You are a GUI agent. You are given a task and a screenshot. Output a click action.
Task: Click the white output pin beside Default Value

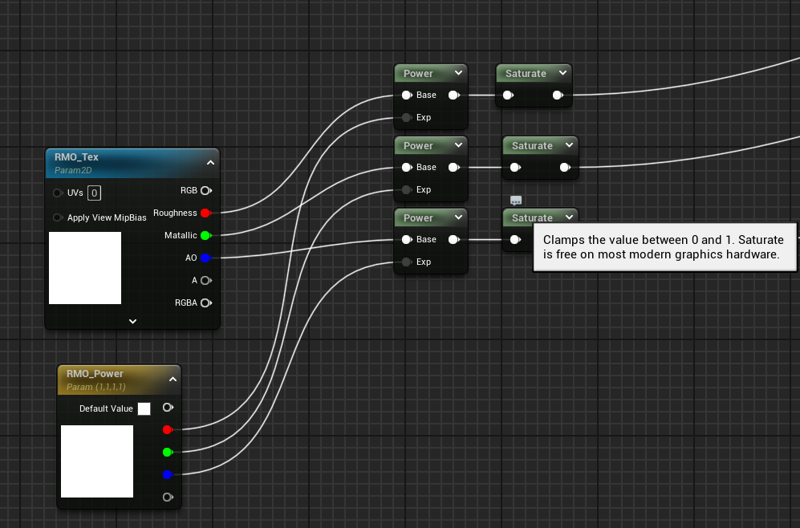168,408
